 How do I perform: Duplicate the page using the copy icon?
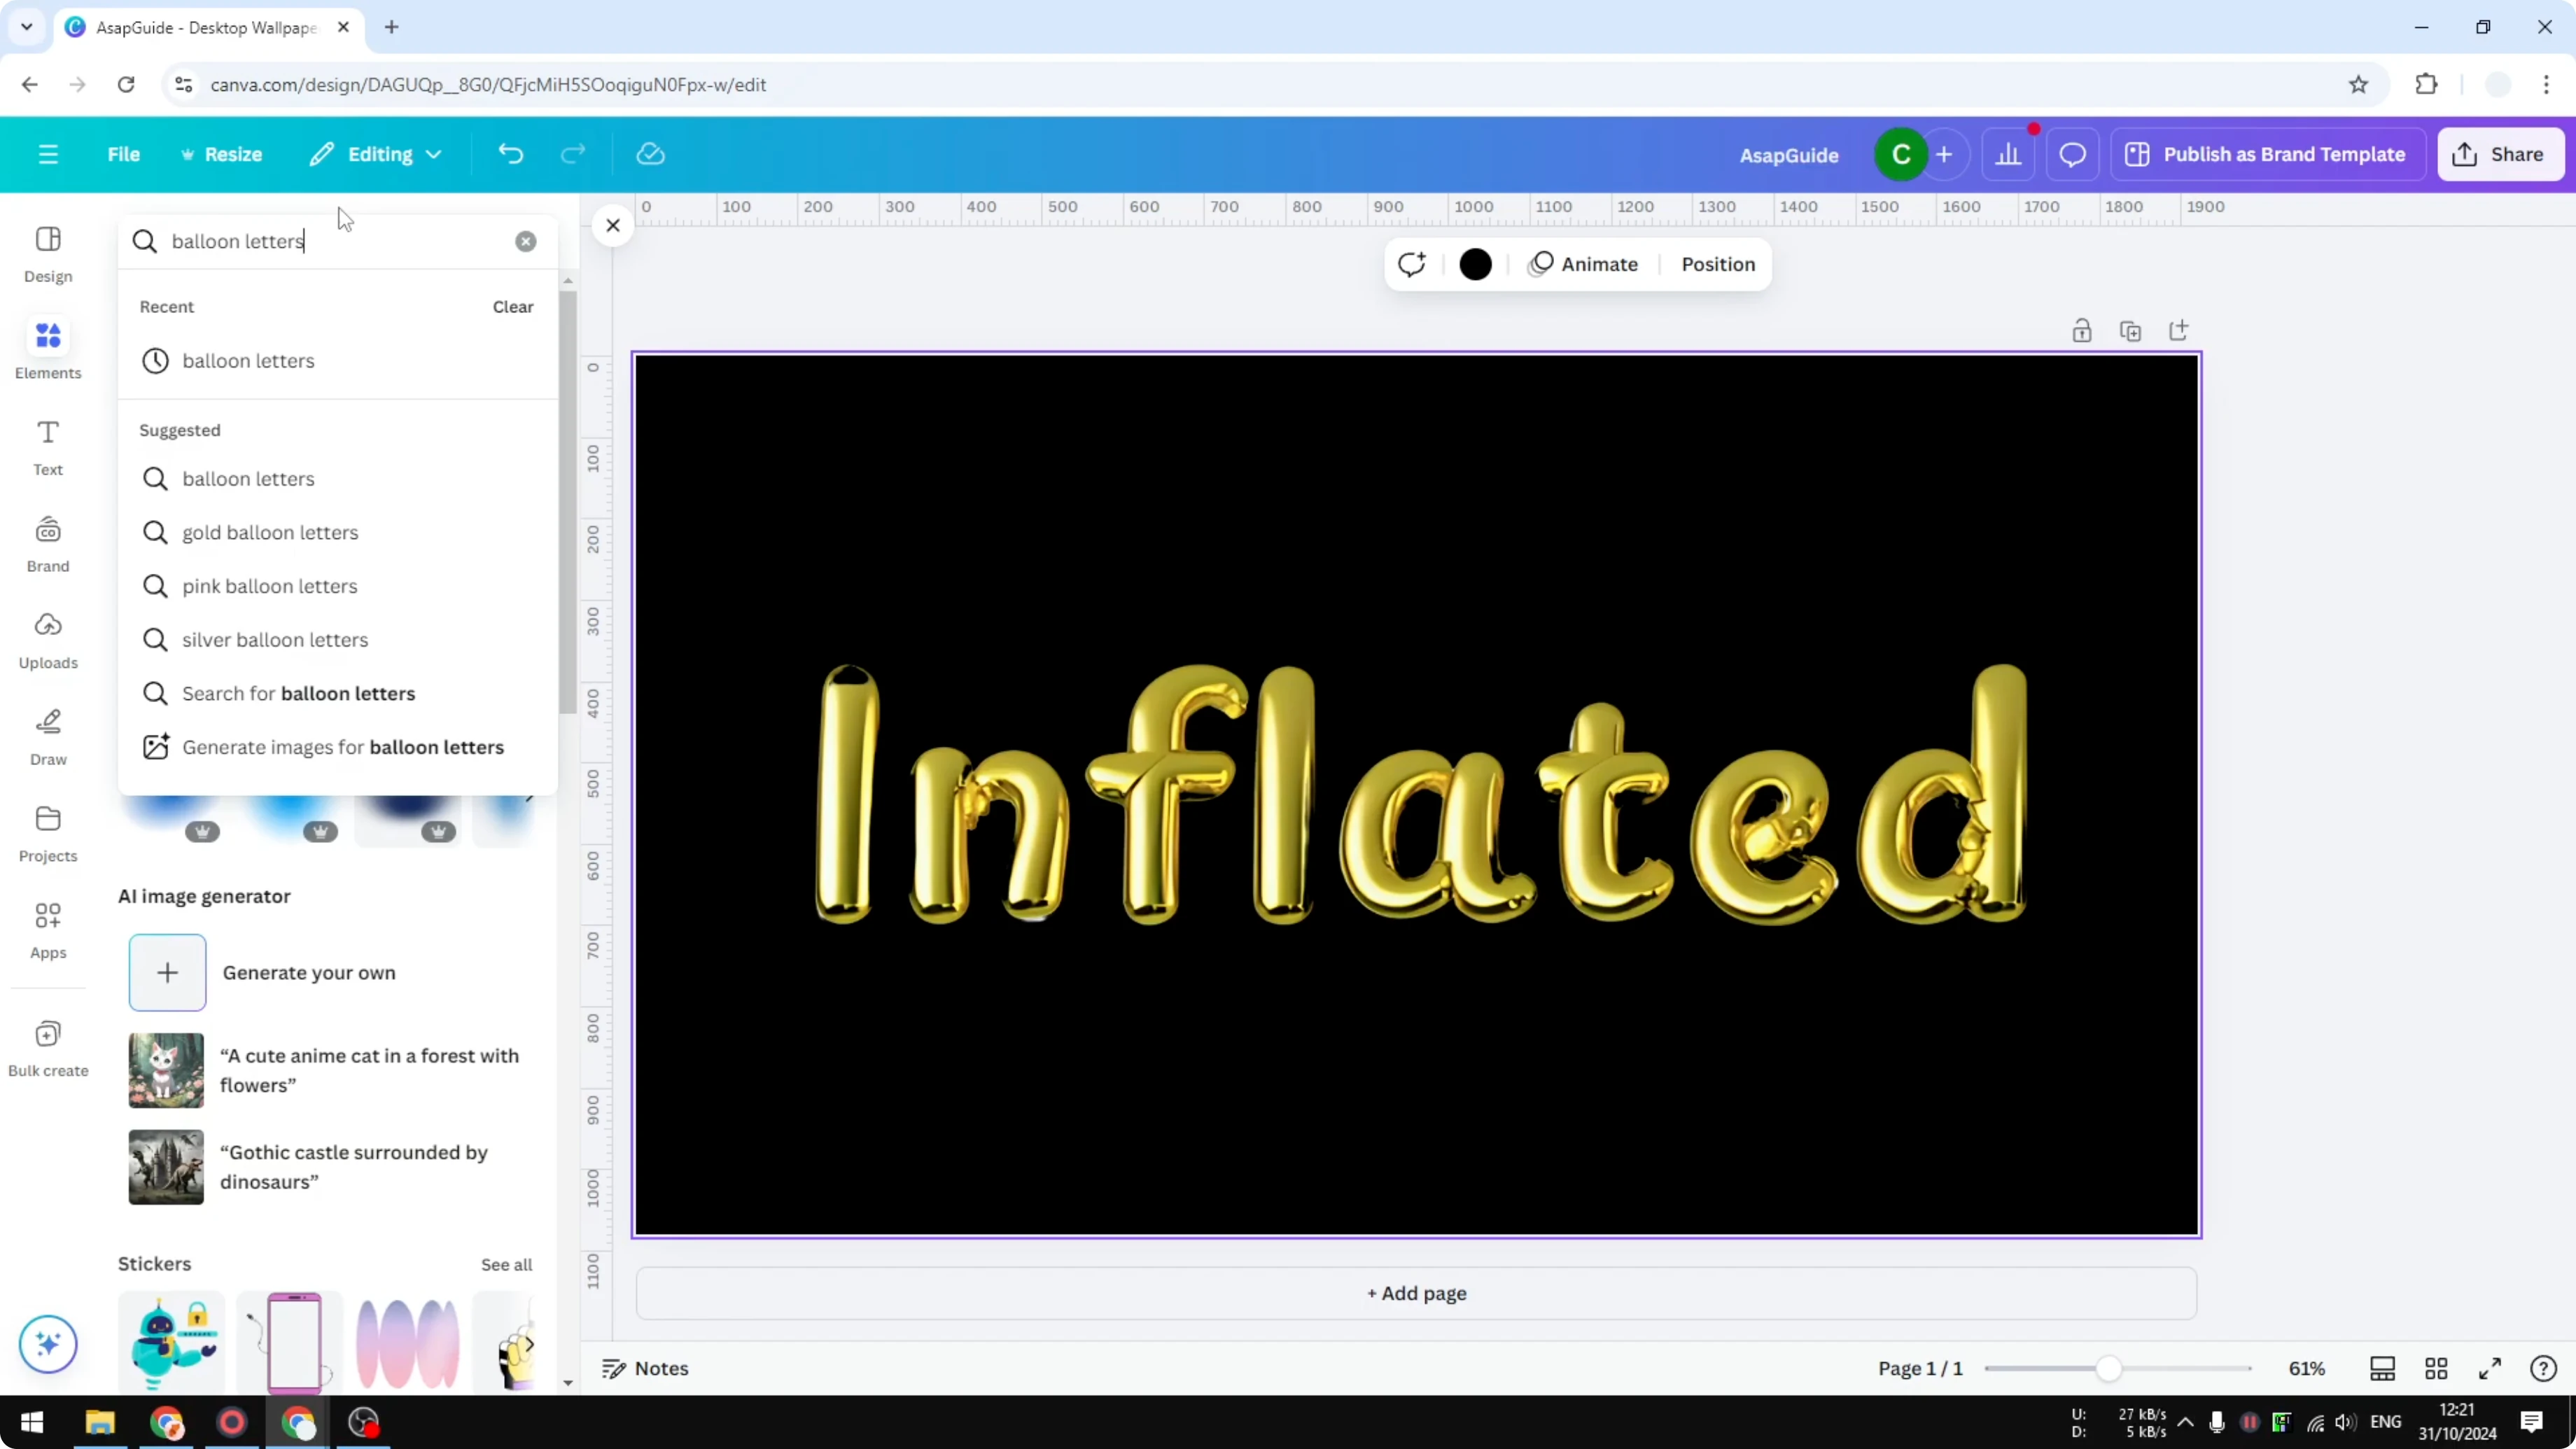click(x=2131, y=330)
